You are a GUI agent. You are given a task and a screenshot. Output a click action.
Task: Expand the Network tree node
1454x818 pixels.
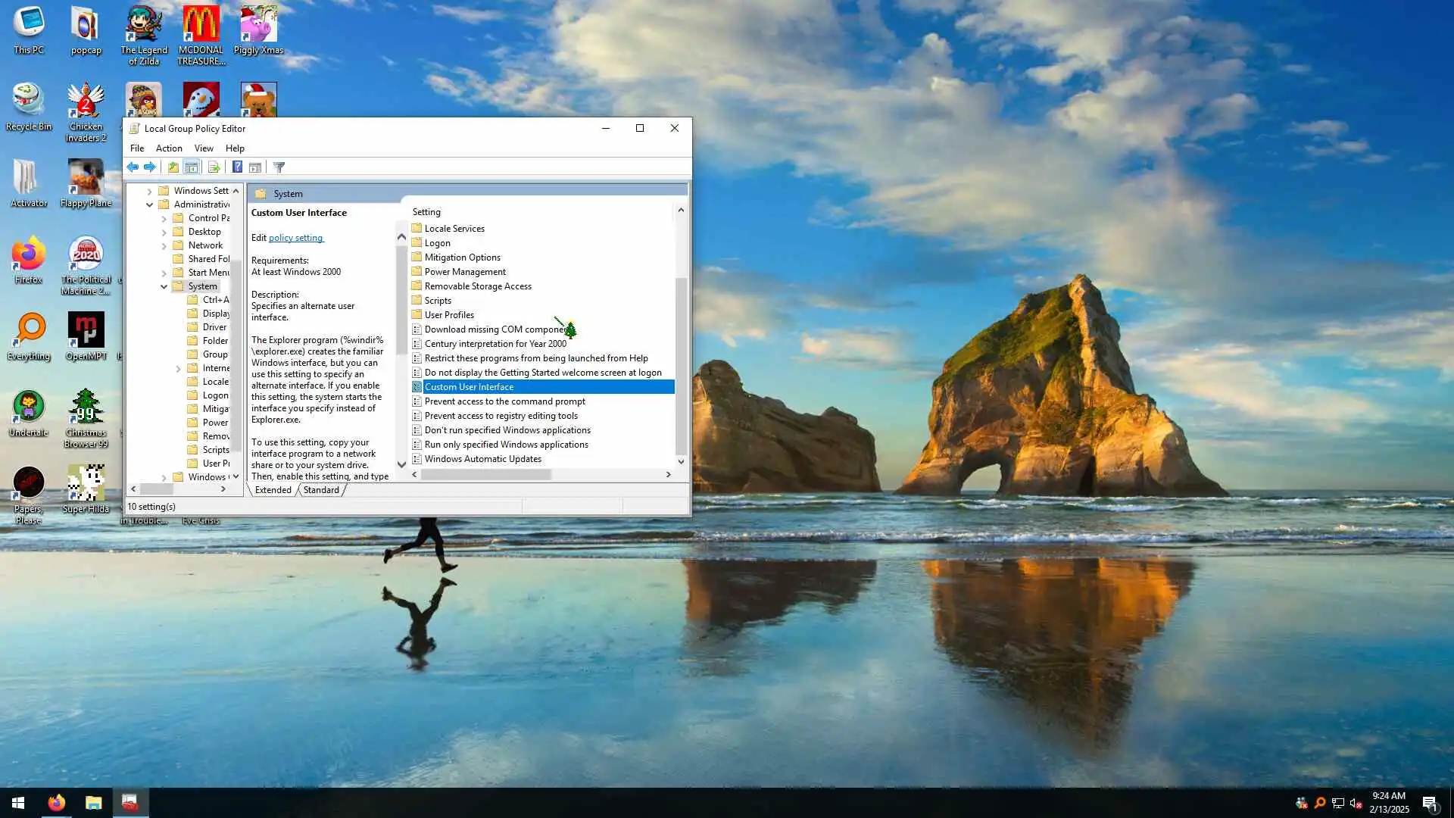[x=164, y=245]
